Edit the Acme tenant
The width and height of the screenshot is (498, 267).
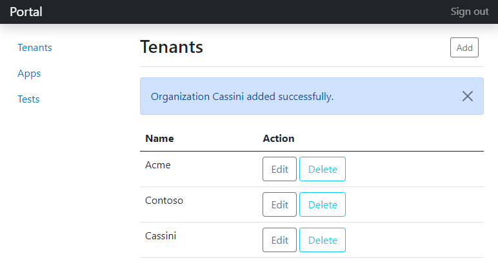coord(279,169)
